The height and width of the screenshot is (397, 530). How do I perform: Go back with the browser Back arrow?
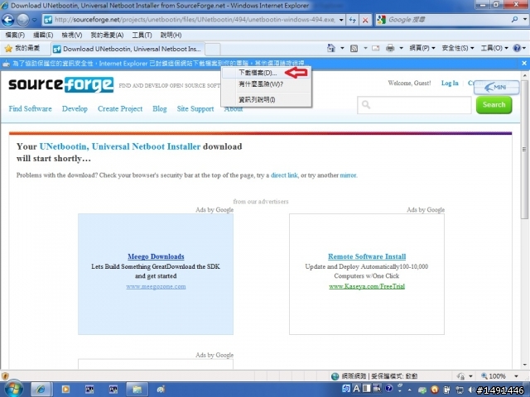point(7,20)
